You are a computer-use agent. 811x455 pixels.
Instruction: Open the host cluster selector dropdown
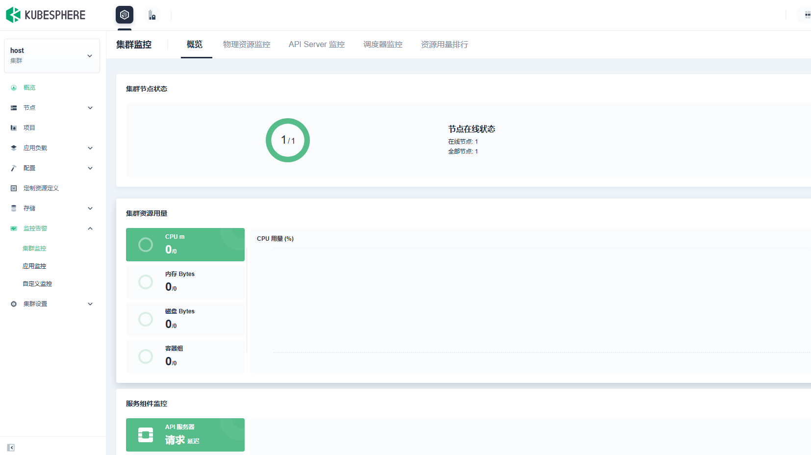52,56
